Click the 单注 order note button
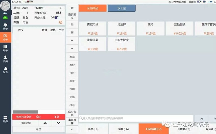 pos(39,129)
